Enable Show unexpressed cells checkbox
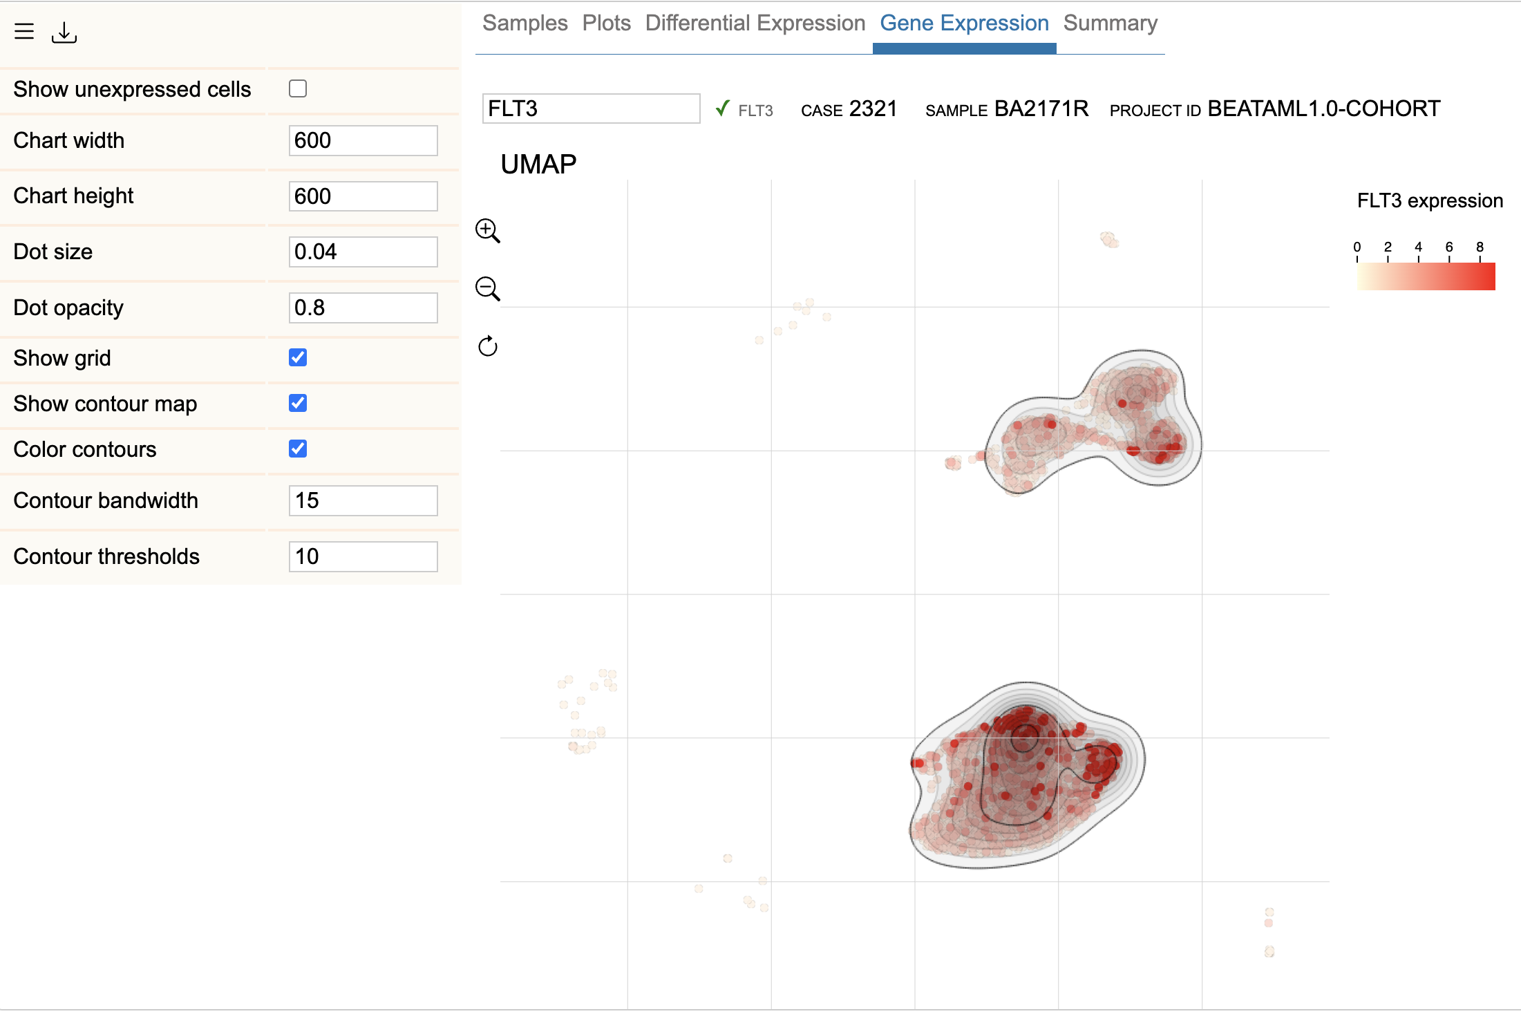The width and height of the screenshot is (1521, 1016). 298,88
